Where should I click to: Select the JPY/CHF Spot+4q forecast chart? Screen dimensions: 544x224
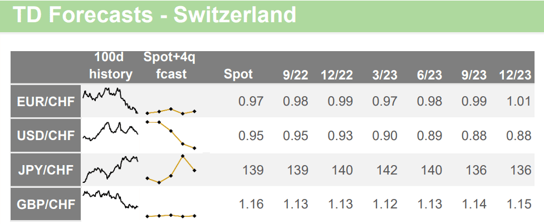[171, 169]
